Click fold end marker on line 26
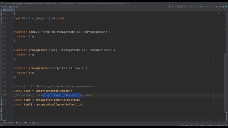Viewport: 228px width, 128px height. pos(13,59)
